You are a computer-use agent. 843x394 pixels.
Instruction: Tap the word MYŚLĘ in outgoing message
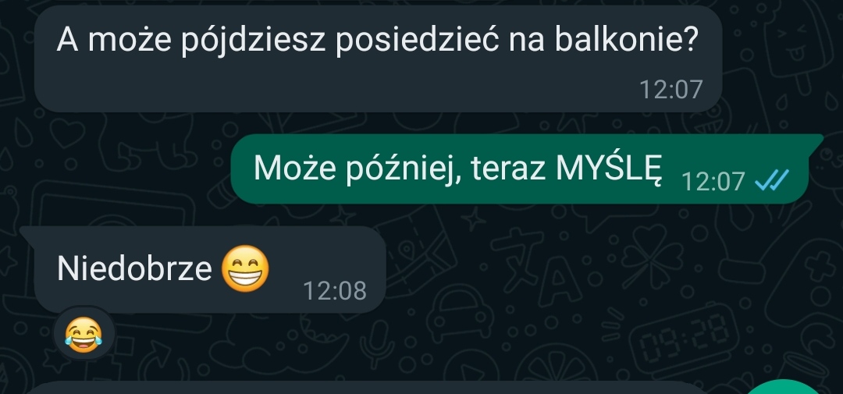coord(608,169)
